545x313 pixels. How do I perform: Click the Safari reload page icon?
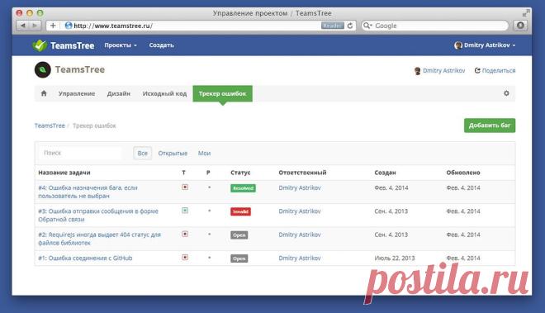(350, 26)
